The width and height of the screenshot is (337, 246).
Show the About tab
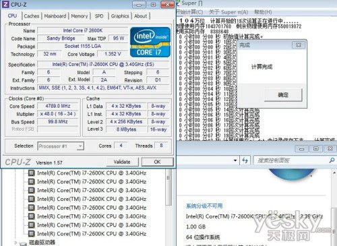(140, 16)
